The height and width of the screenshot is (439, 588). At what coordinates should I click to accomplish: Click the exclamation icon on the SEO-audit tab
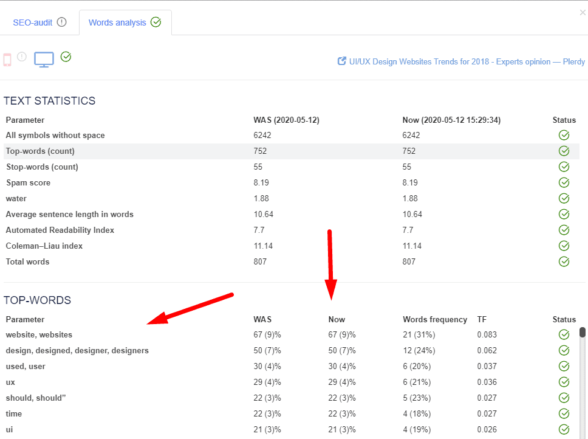coord(61,22)
